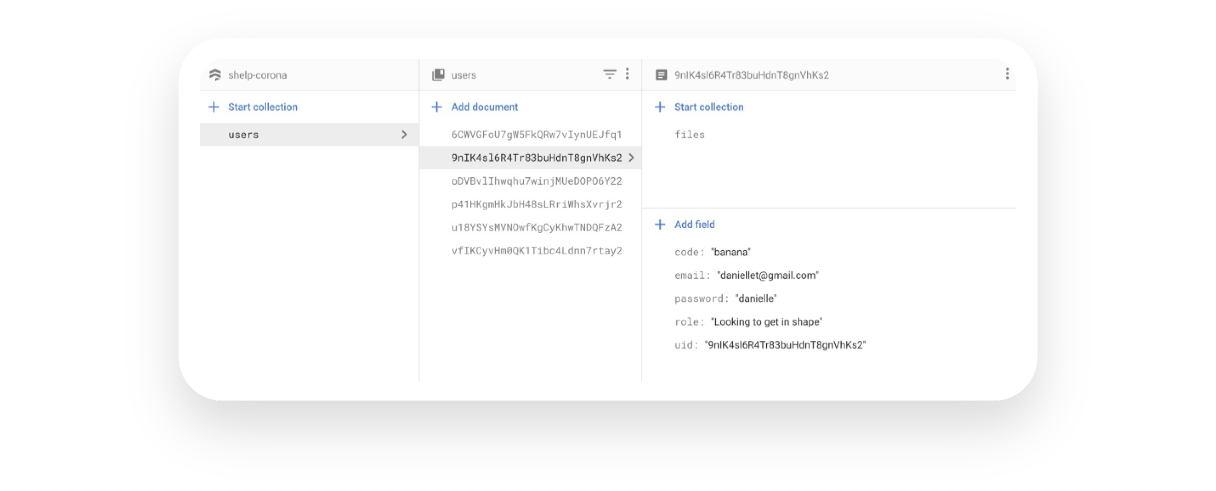1216x491 pixels.
Task: Select document 6CWVGFoU7gW5FkQRw7vIynUEJfq1
Action: pos(536,135)
